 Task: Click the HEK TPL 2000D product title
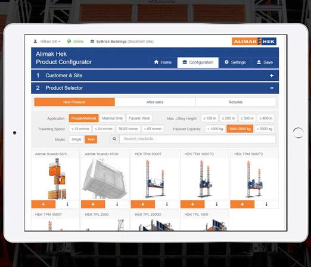point(148,215)
